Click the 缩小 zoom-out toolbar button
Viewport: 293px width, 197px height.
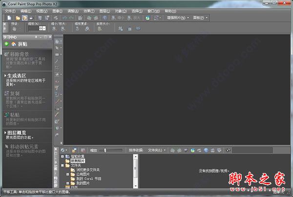(118, 18)
